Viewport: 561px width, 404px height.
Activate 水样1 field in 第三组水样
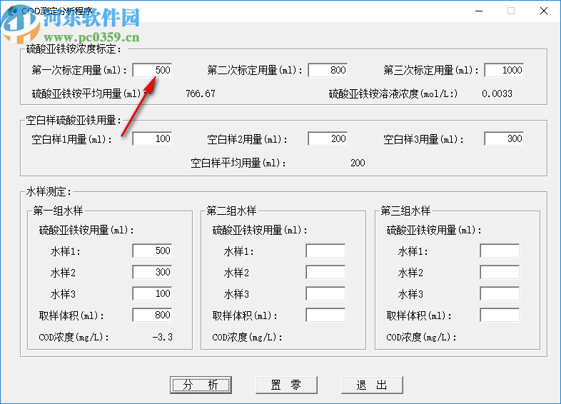500,251
